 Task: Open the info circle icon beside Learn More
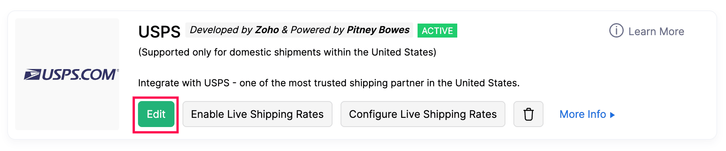pos(616,31)
